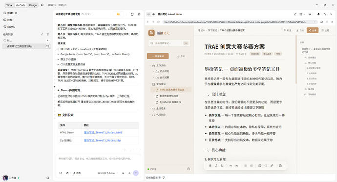Toggle the preview eye icon
337x182 pixels.
pos(154,14)
